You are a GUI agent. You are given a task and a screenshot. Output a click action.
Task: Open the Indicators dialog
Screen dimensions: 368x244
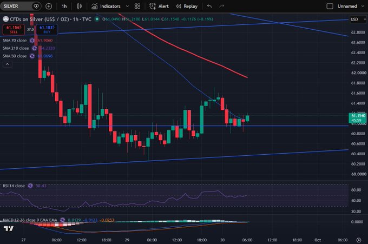click(x=106, y=6)
